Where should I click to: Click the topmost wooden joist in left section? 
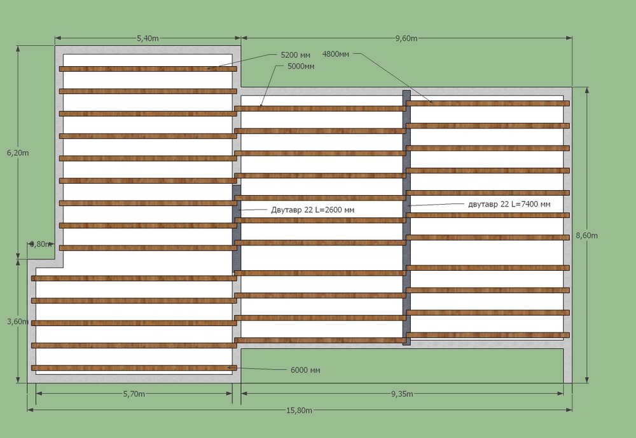point(148,69)
